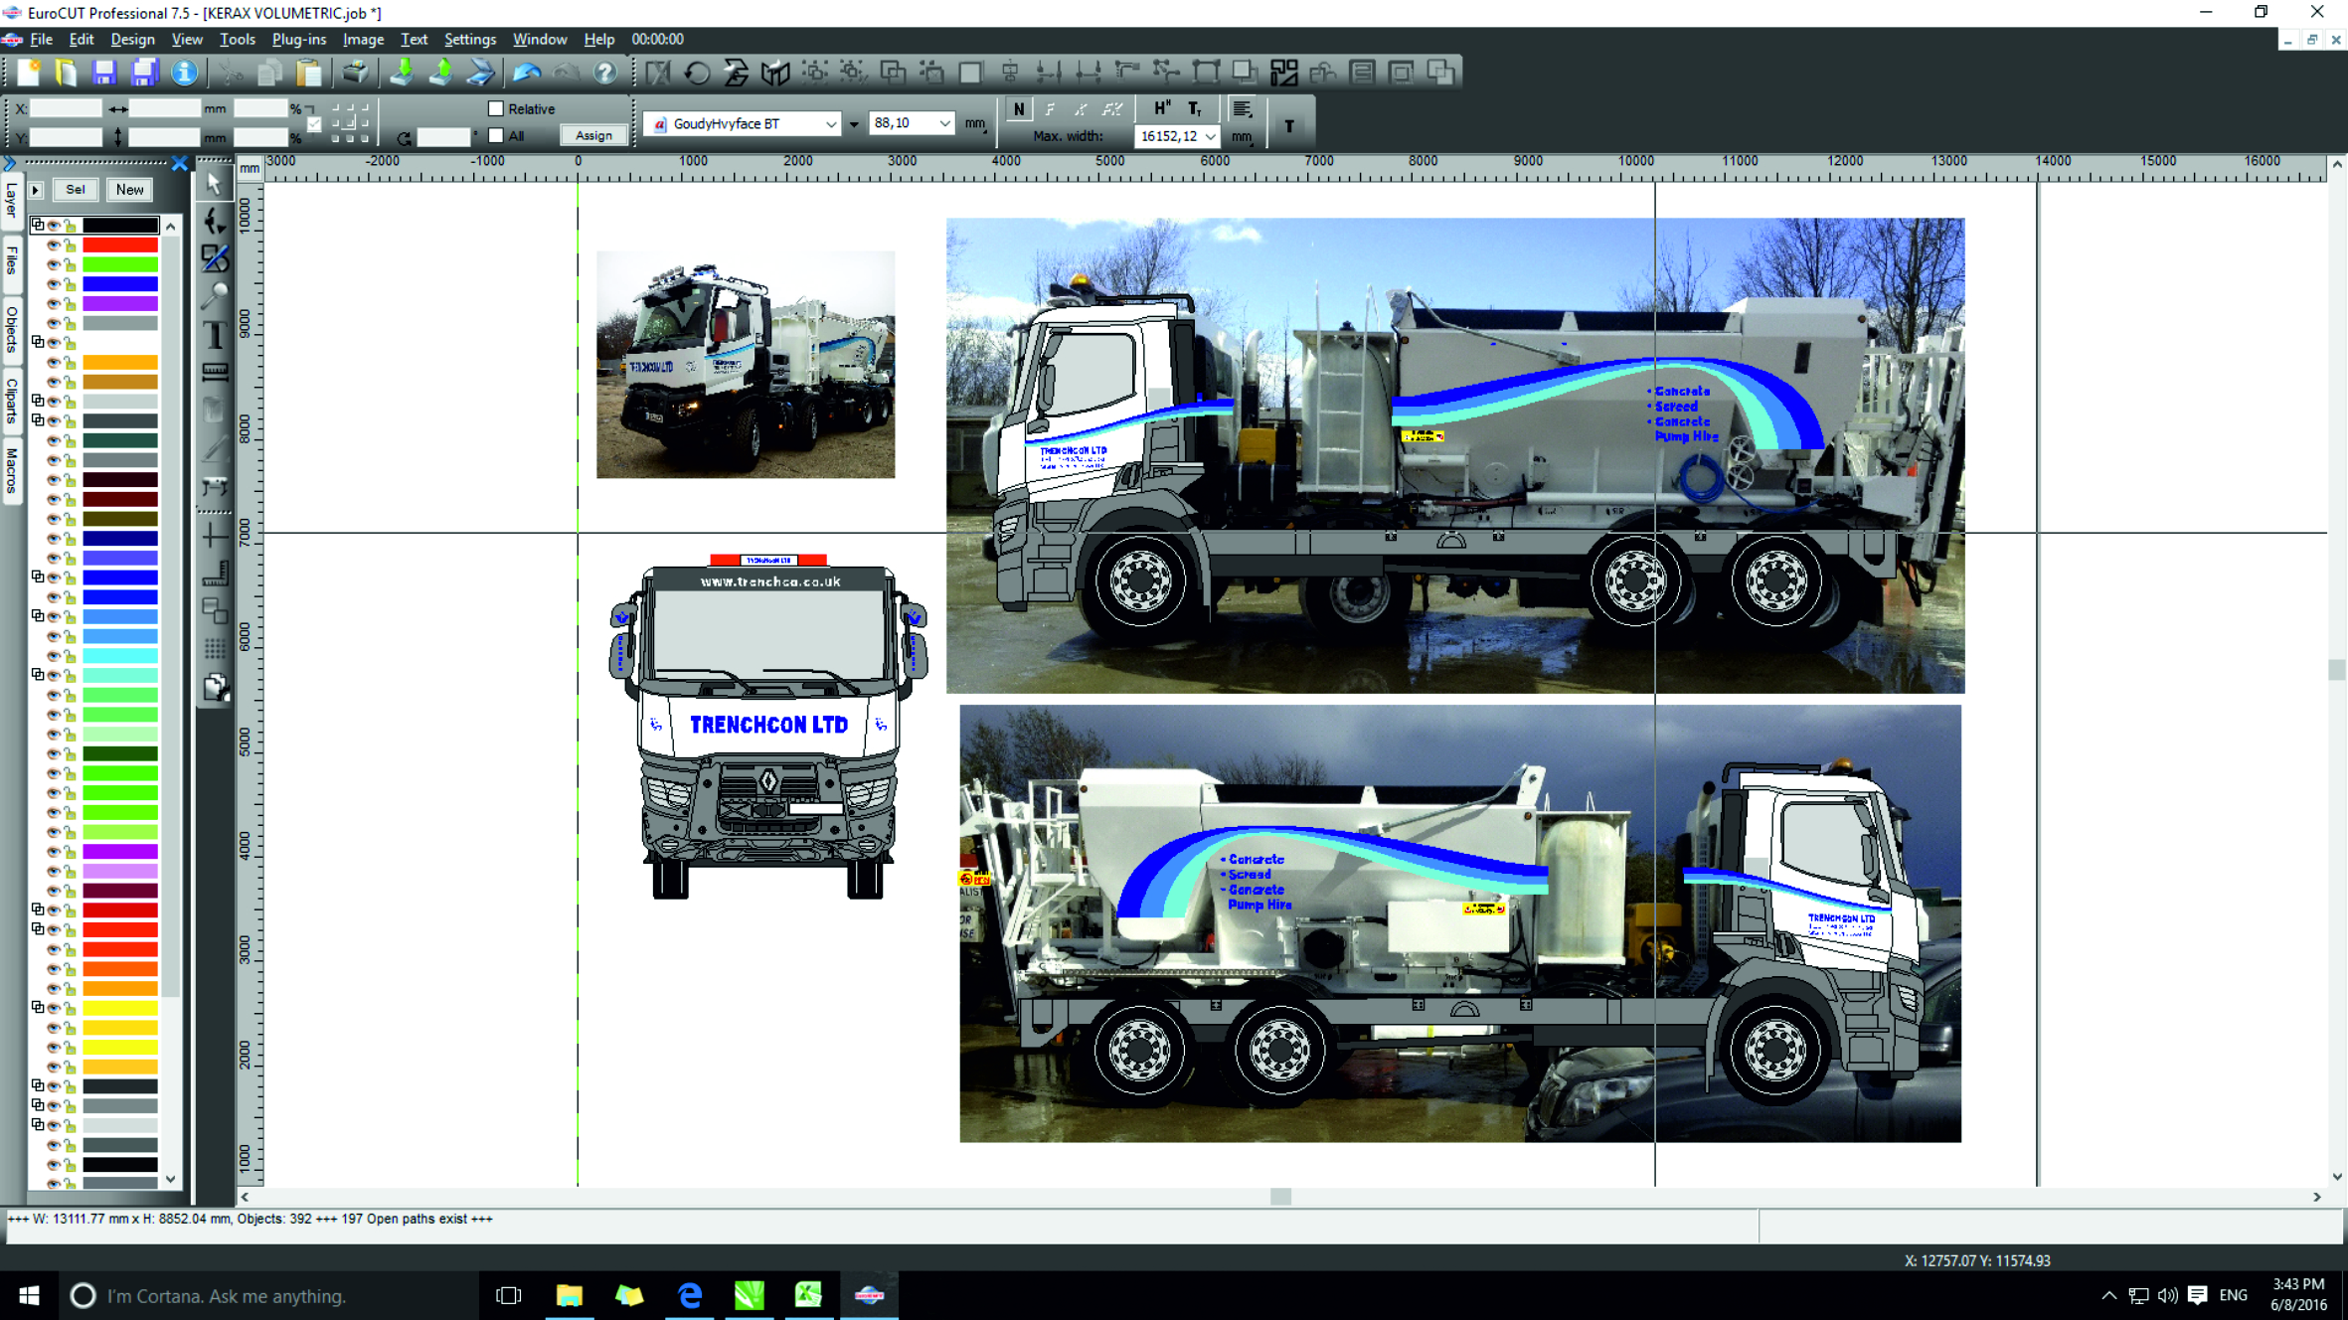Enable the Relative checkbox

496,108
